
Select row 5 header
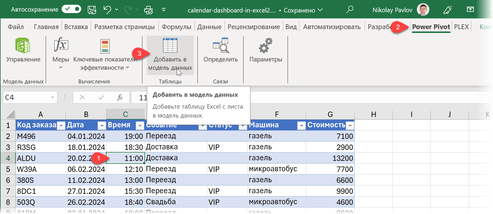[8, 169]
